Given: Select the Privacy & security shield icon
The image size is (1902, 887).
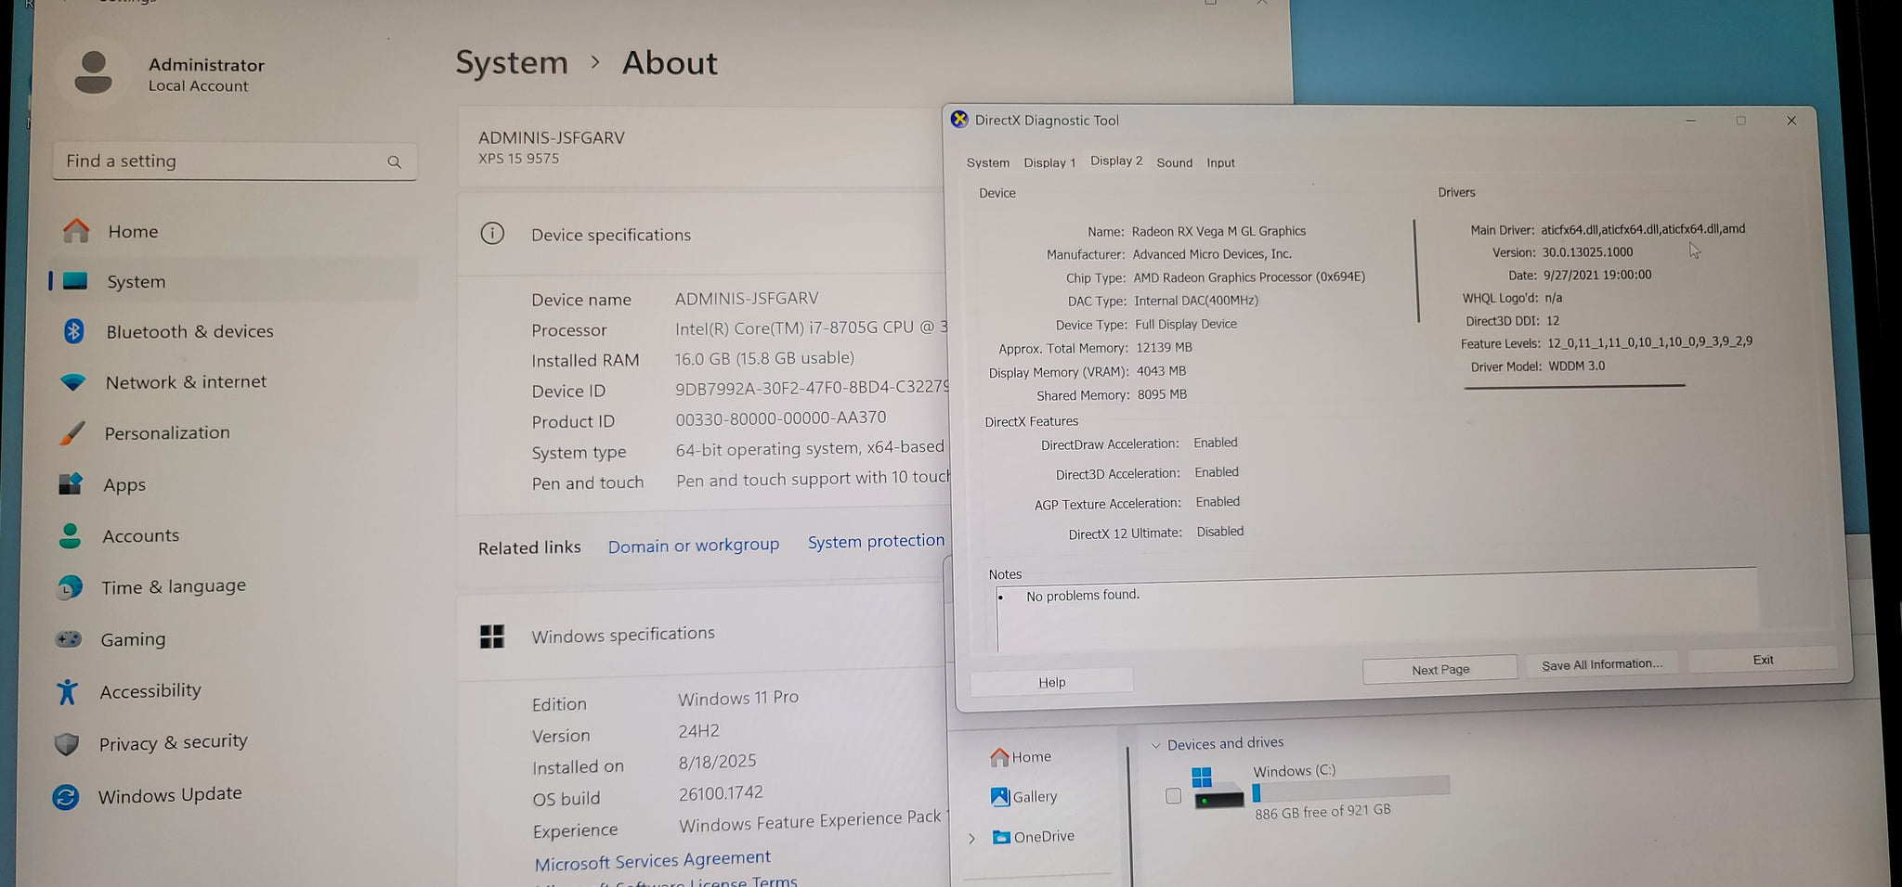Looking at the screenshot, I should pos(66,743).
